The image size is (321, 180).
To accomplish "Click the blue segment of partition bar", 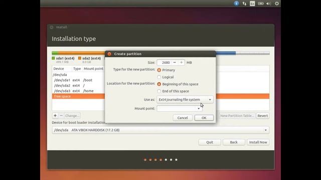I will pyautogui.click(x=226, y=53).
